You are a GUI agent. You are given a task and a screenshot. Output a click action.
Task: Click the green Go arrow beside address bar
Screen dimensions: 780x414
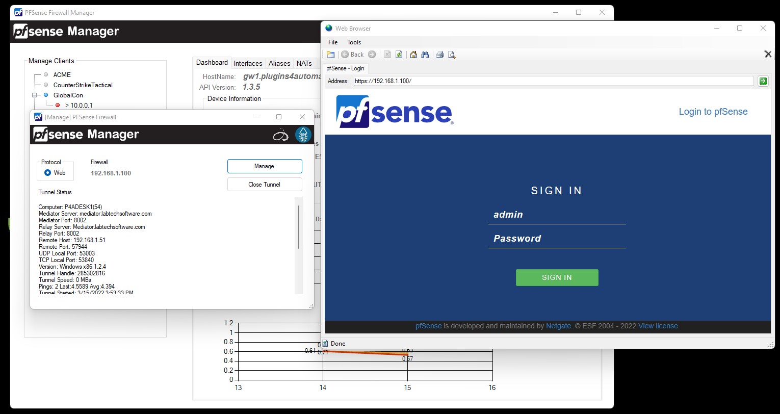[763, 81]
